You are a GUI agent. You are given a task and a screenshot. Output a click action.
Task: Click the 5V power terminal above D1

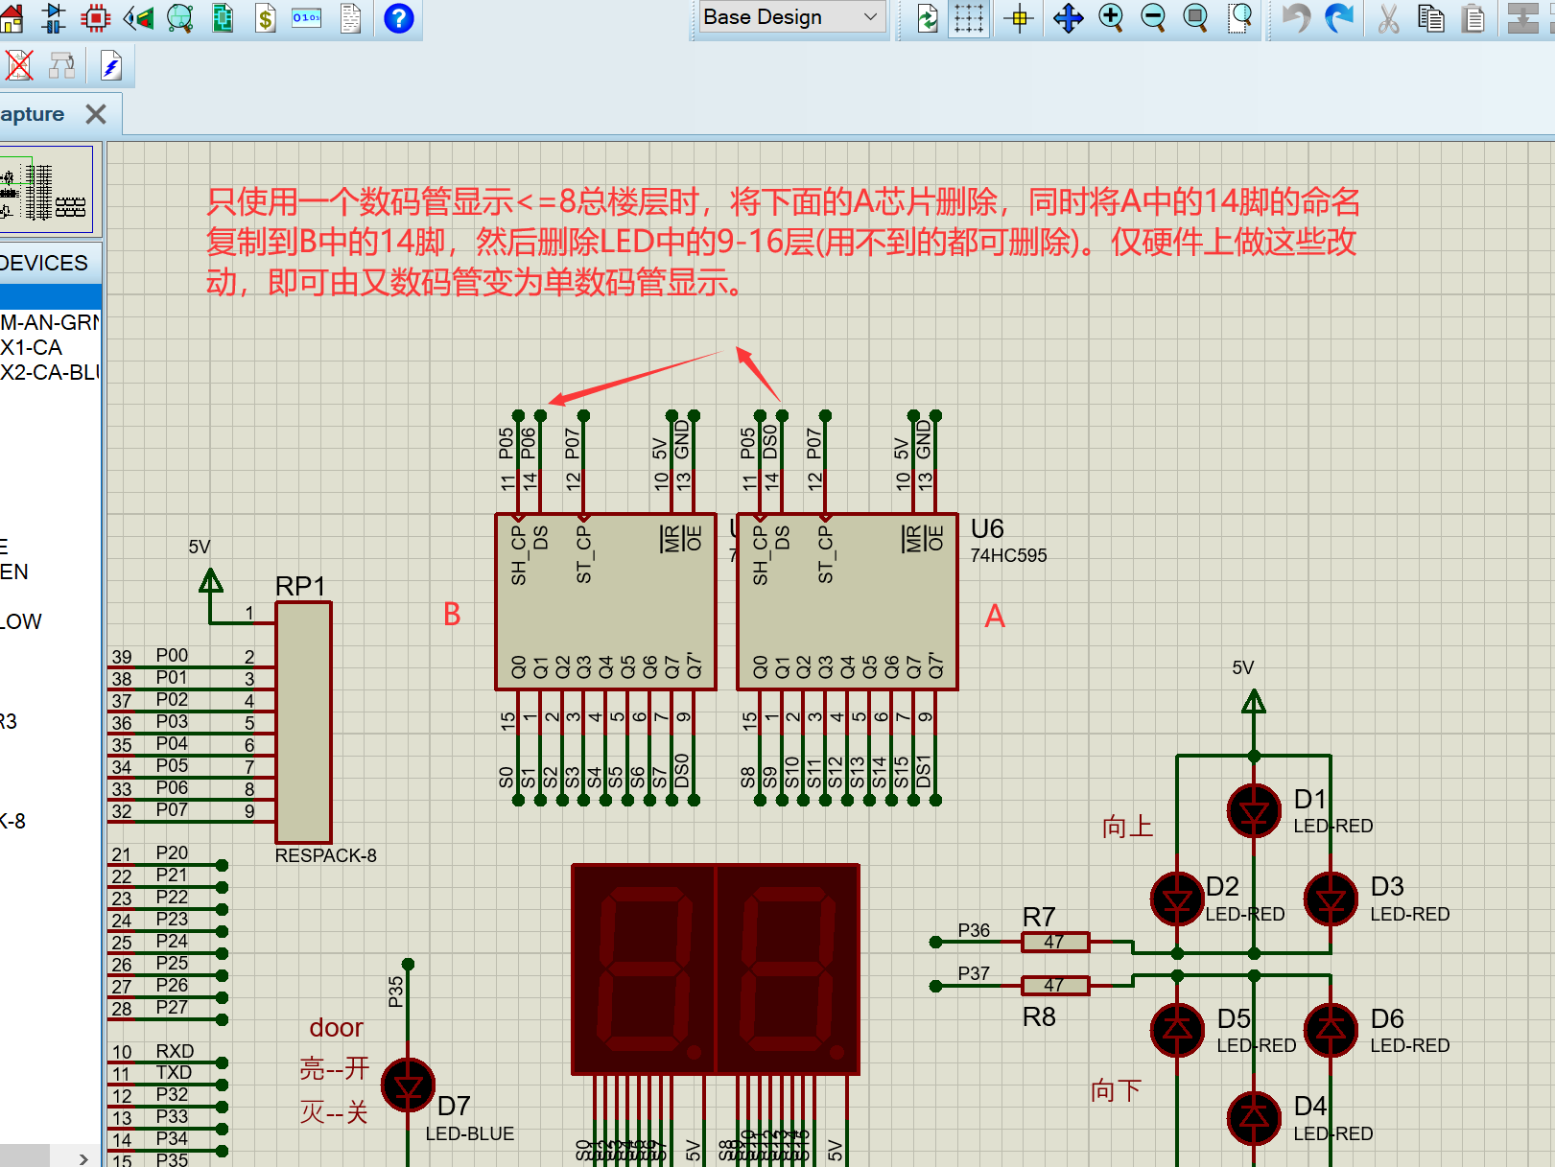pos(1254,702)
